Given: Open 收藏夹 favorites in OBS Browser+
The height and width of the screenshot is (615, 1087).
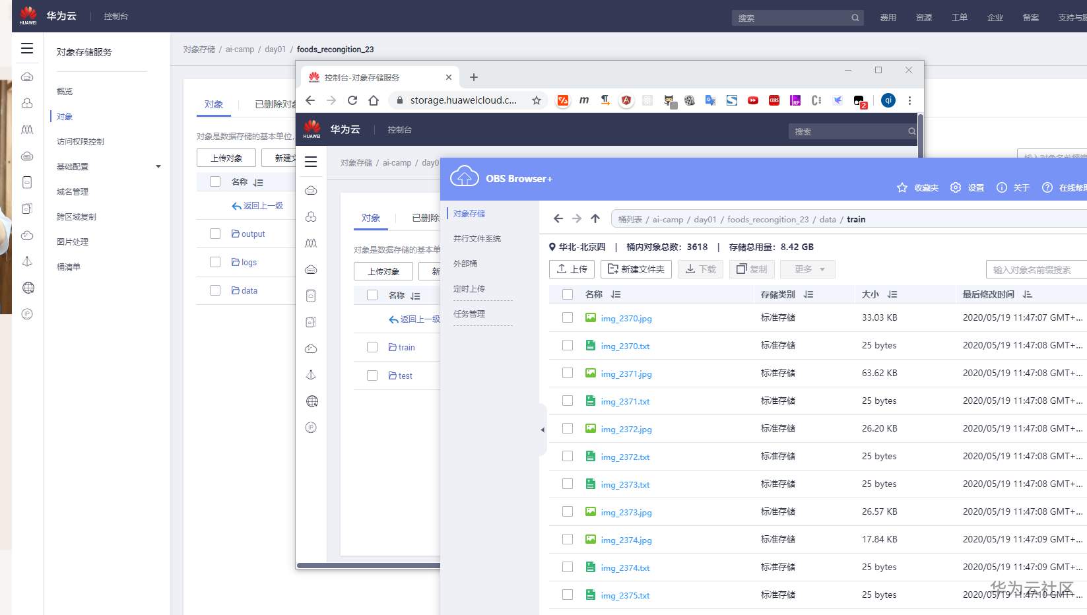Looking at the screenshot, I should (x=917, y=188).
